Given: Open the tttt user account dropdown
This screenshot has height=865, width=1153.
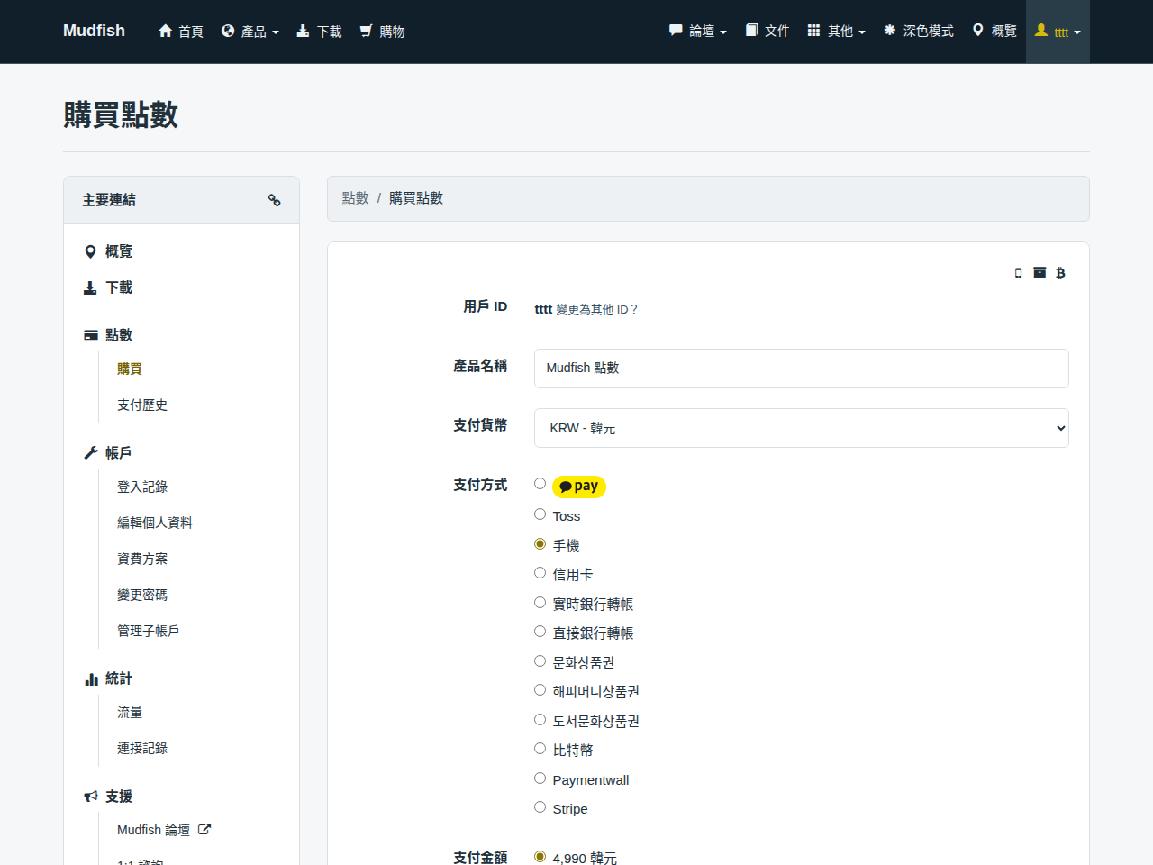Looking at the screenshot, I should [1058, 32].
